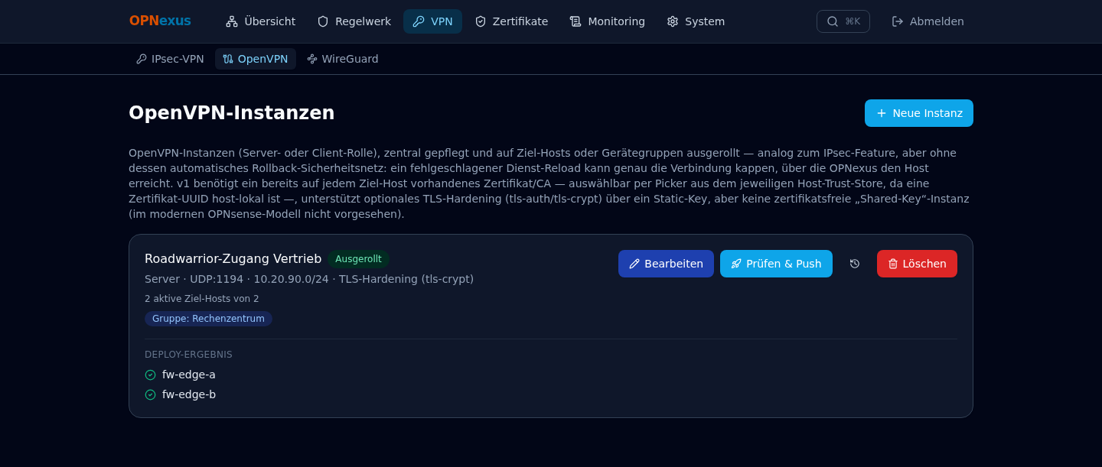Click the Server · UDP:1194 details line

click(x=309, y=279)
